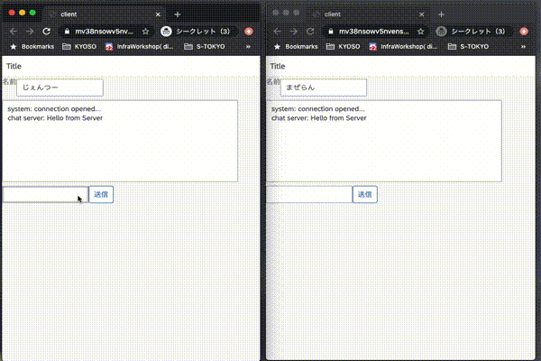The width and height of the screenshot is (541, 361).
Task: Bookmark page with star in right window
Action: point(420,32)
